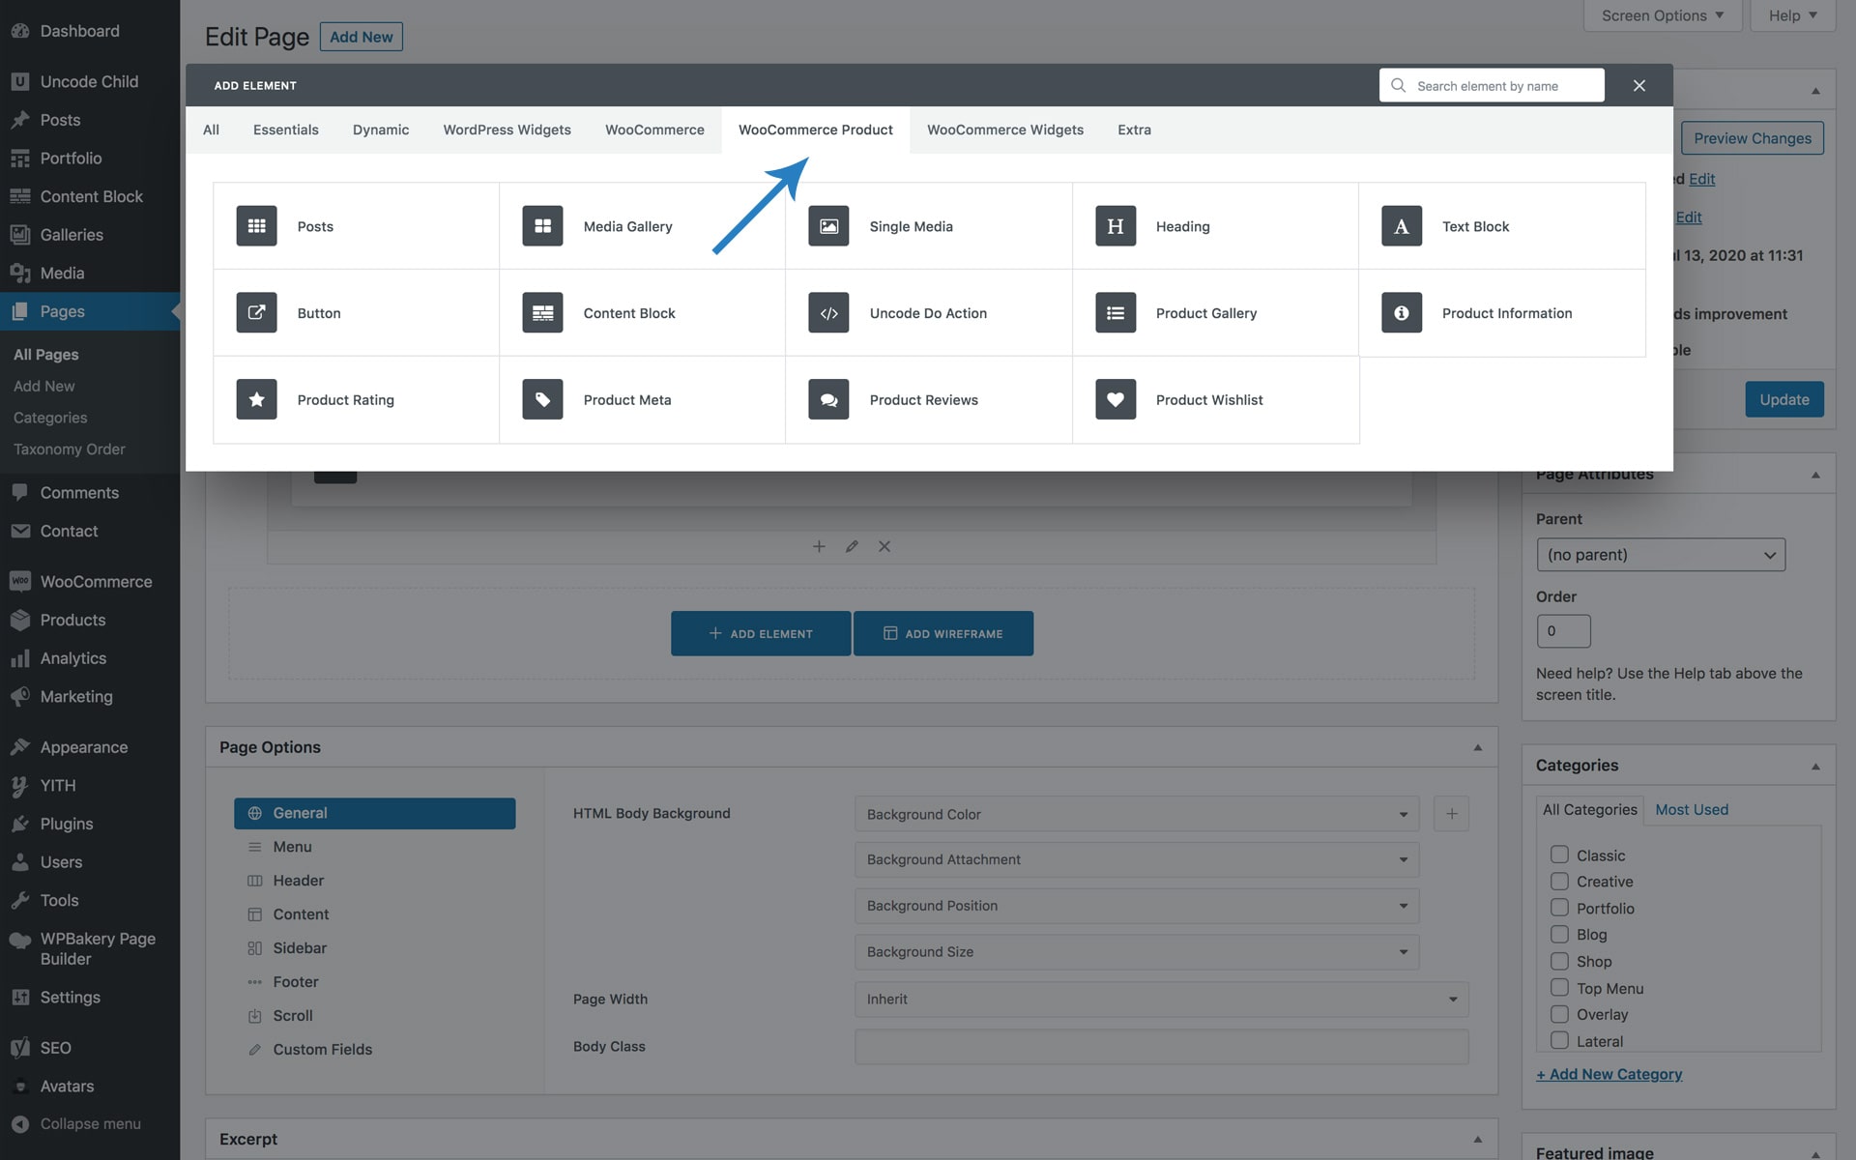Select the Uncode Do Action code icon
The width and height of the screenshot is (1856, 1160).
pyautogui.click(x=828, y=312)
